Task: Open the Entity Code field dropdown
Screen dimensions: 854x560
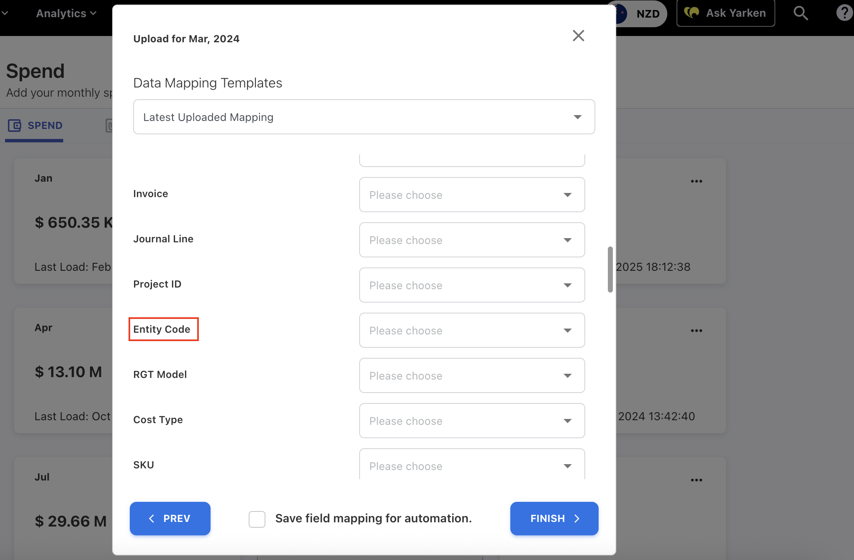Action: point(472,331)
